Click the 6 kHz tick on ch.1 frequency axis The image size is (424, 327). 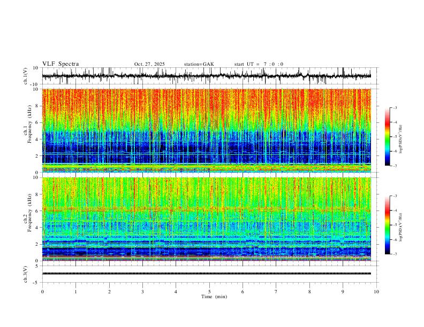37,122
